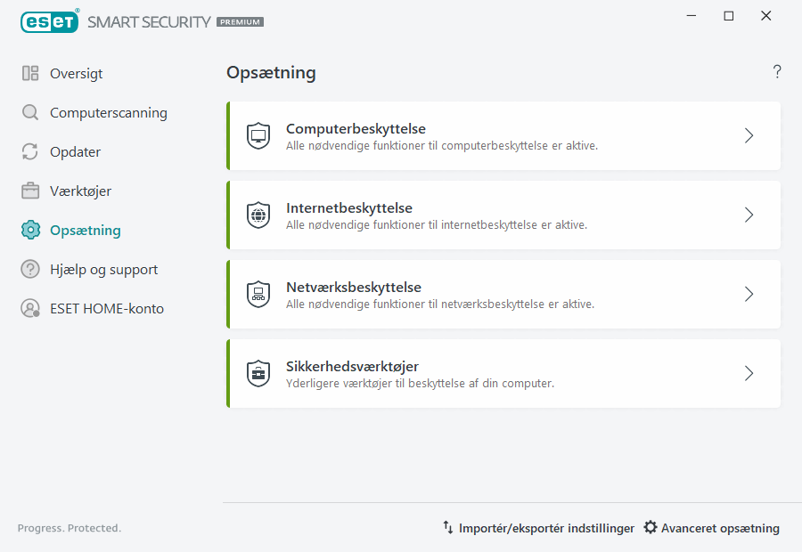Viewport: 802px width, 552px height.
Task: Click the Computerscanning magnifier icon
Action: coord(29,112)
